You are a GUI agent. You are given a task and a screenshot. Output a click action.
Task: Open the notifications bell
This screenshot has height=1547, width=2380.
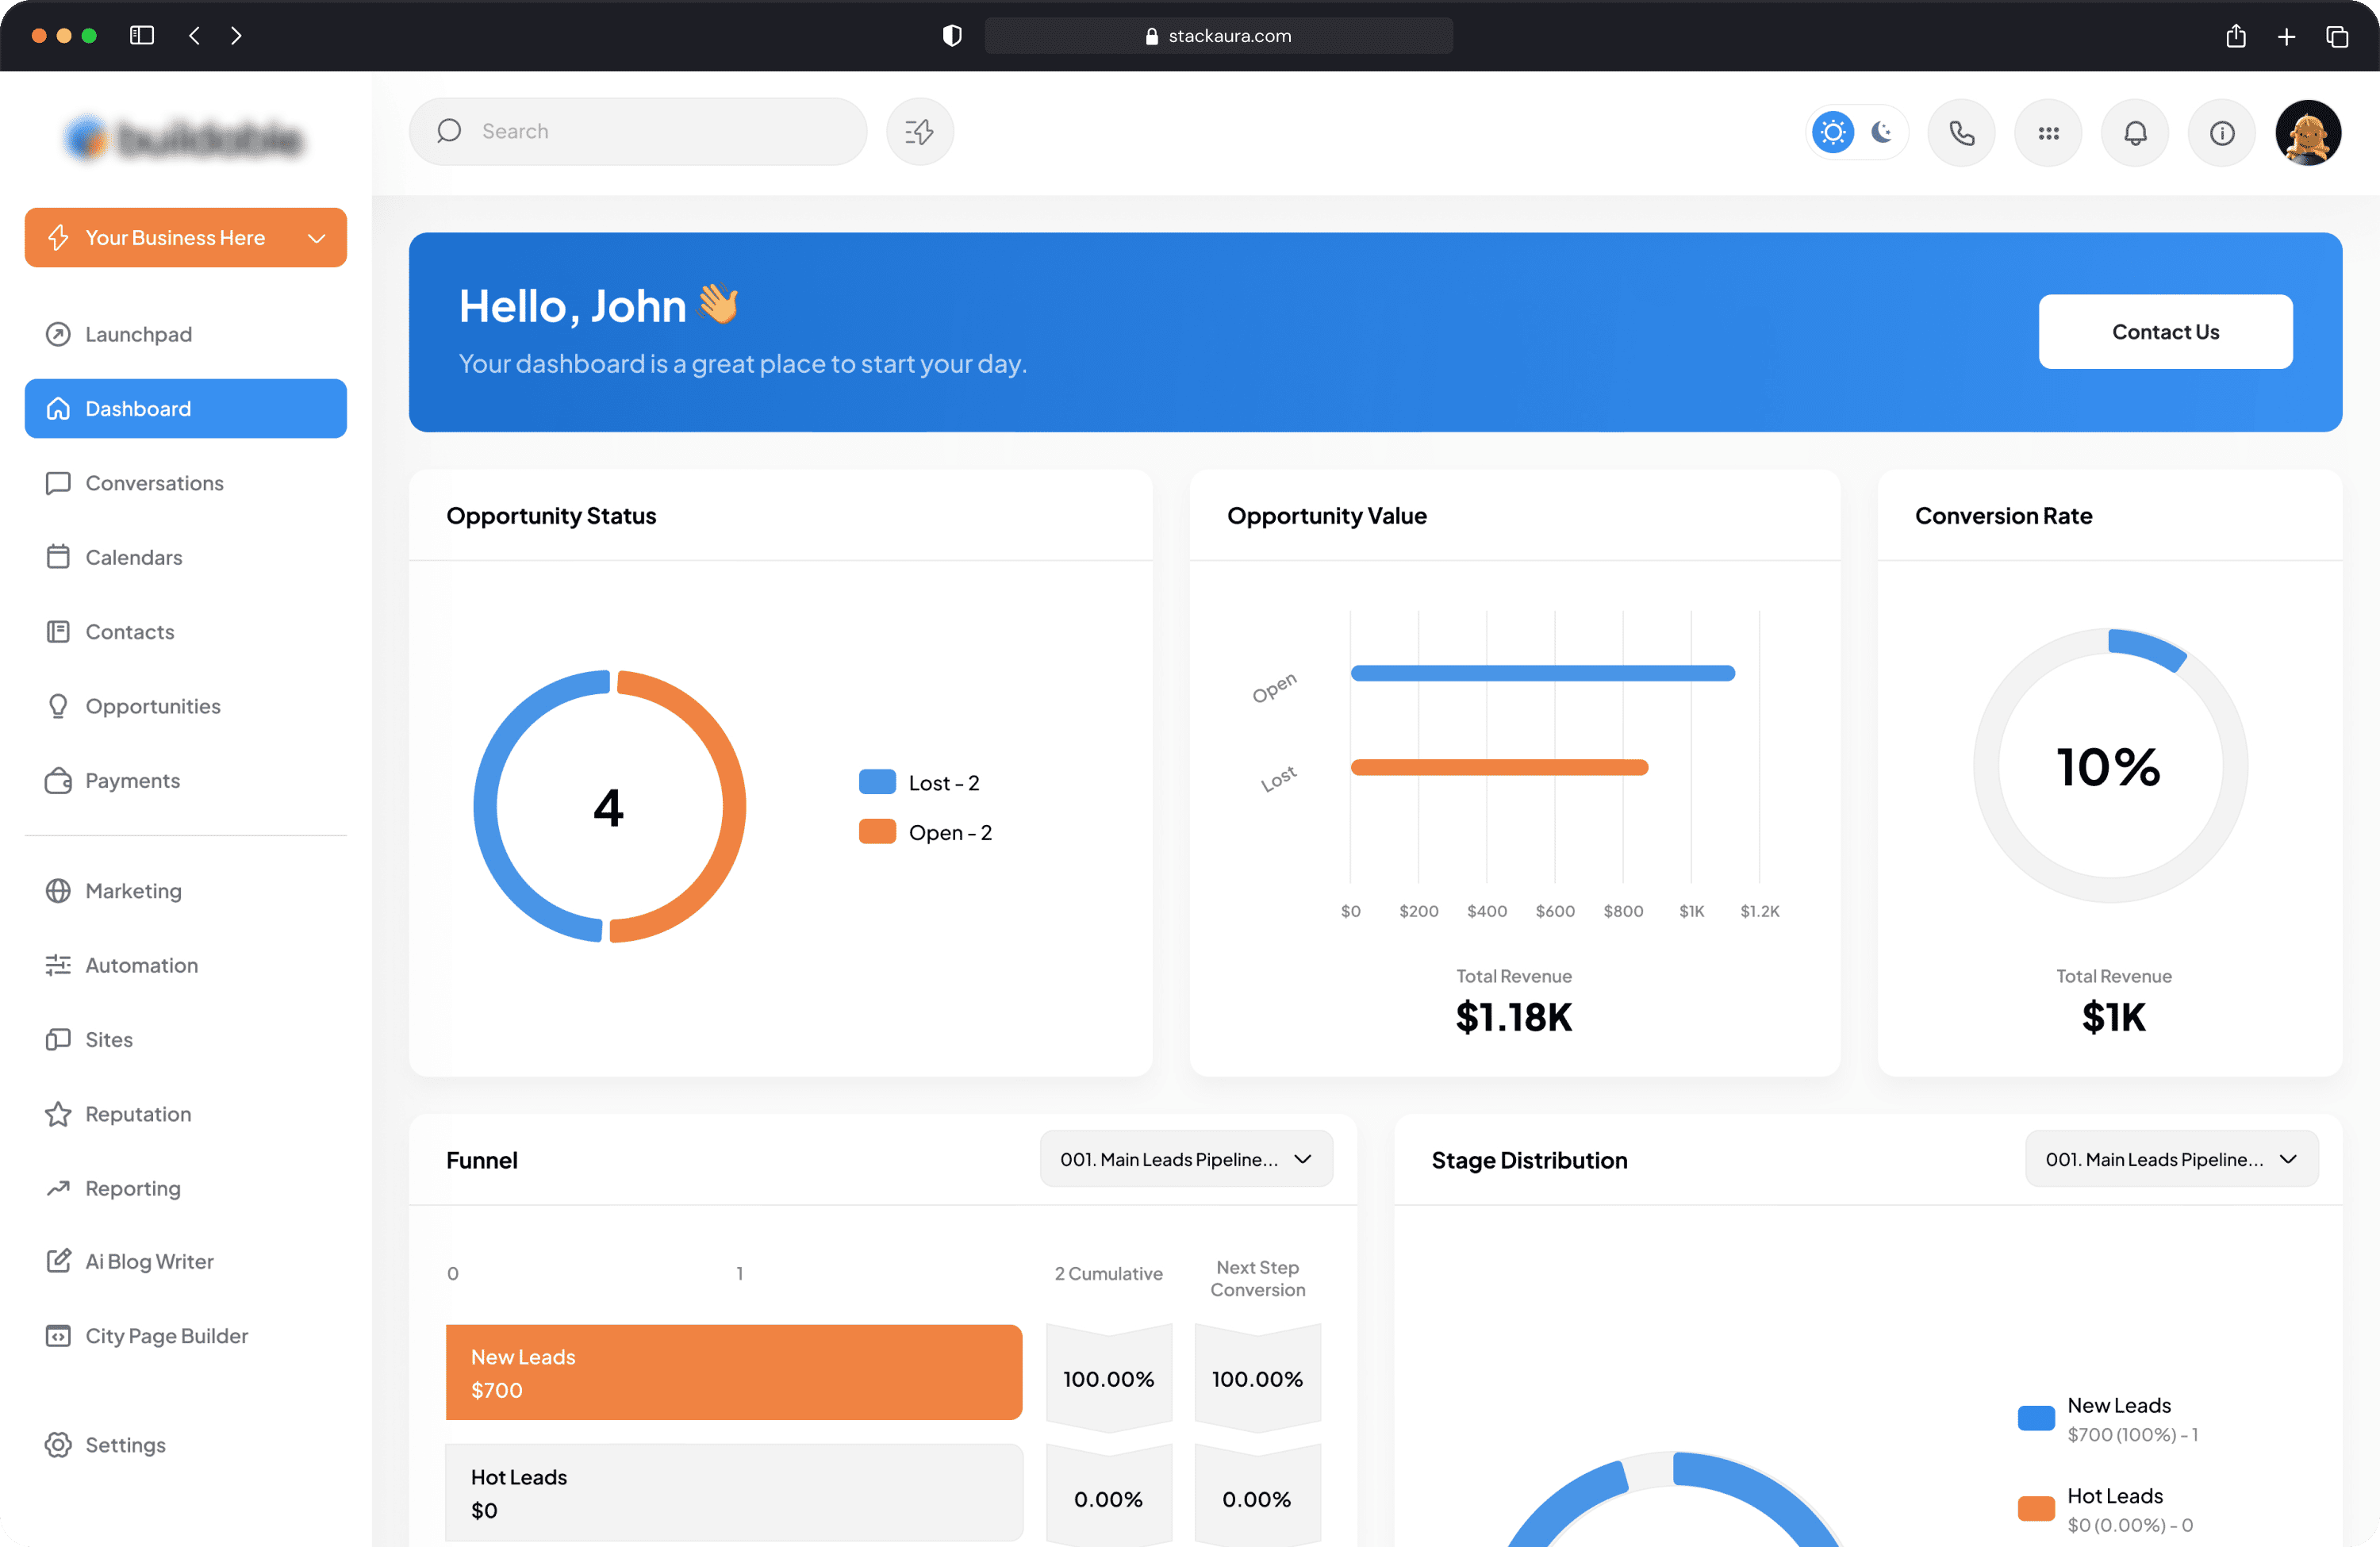coord(2135,132)
